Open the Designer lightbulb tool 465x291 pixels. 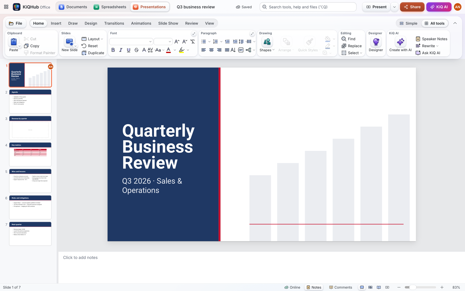(376, 42)
